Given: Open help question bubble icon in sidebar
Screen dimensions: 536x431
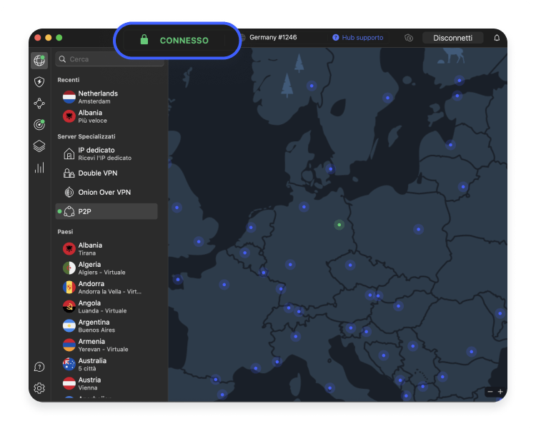Looking at the screenshot, I should point(39,367).
